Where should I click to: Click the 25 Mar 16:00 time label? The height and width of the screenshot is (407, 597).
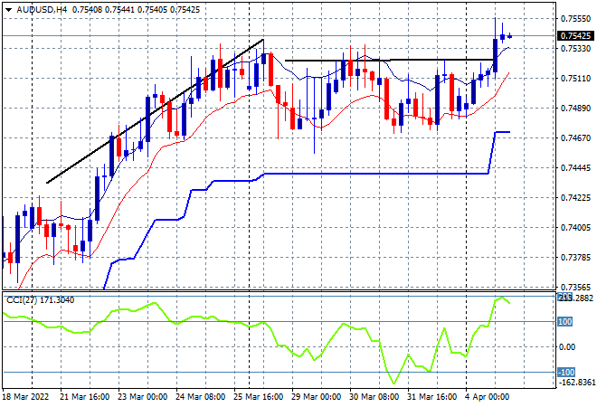click(x=258, y=397)
